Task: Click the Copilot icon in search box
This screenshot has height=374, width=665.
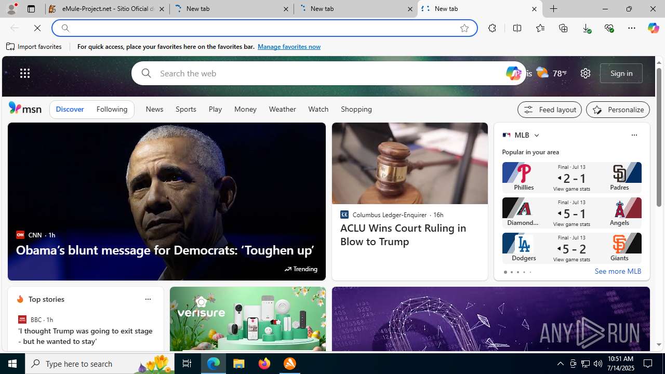Action: [513, 73]
